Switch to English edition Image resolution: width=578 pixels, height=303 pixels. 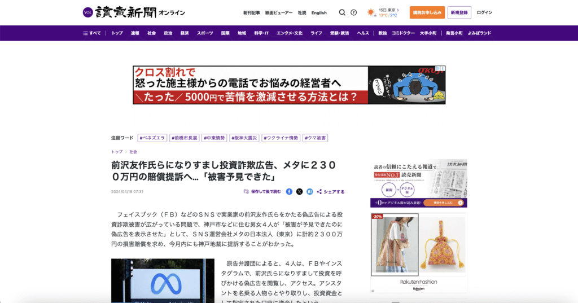pyautogui.click(x=319, y=12)
